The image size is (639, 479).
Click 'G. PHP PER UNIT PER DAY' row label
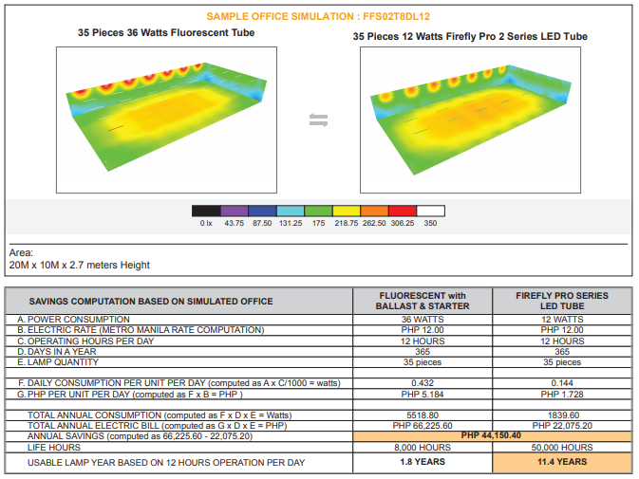click(129, 395)
